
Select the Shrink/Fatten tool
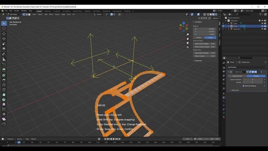pyautogui.click(x=4, y=114)
